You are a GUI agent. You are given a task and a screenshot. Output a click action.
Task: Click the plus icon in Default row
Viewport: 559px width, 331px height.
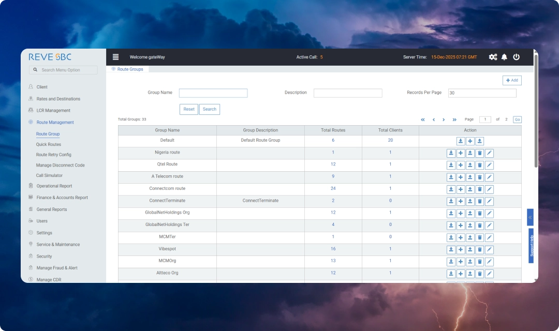point(470,141)
